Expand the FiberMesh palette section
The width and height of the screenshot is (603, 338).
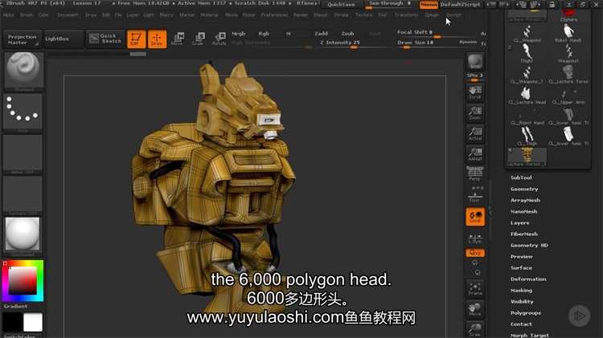coord(524,234)
